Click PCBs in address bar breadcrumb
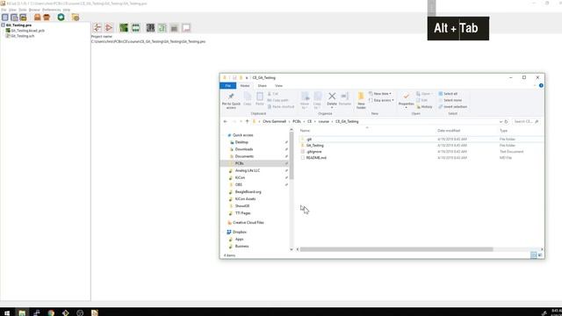 click(297, 121)
